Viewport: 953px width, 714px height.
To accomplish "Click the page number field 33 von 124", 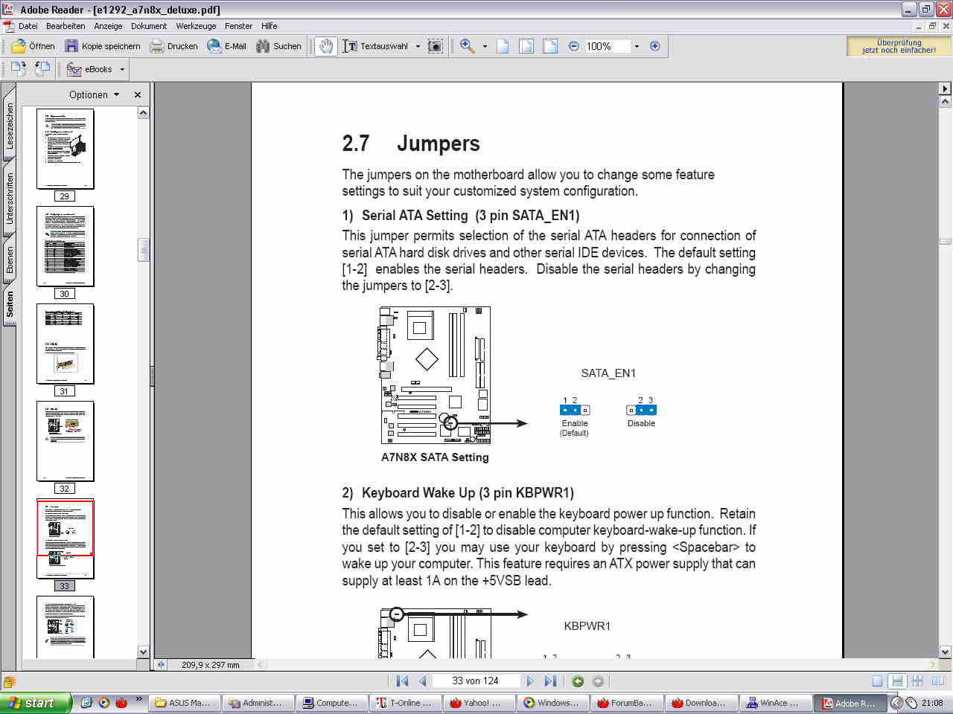I will coord(475,681).
